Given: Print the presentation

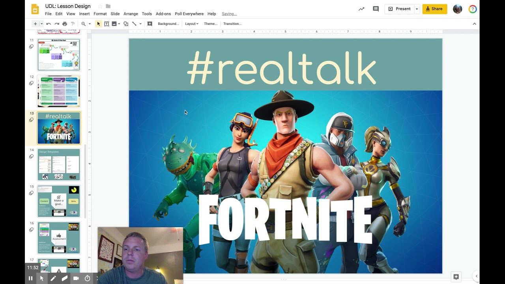Looking at the screenshot, I should tap(65, 24).
